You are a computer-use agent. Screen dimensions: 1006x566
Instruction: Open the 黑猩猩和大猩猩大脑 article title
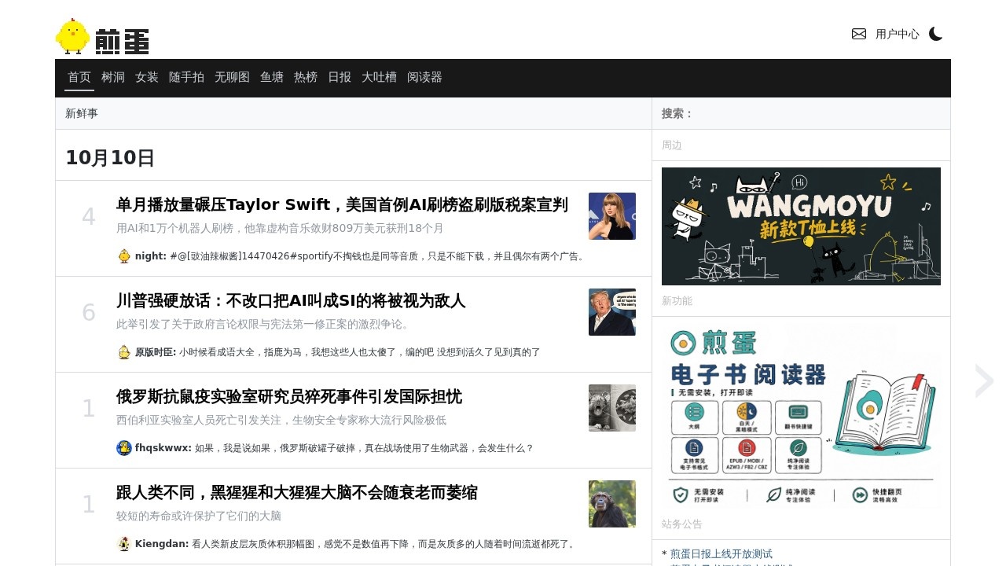coord(297,493)
